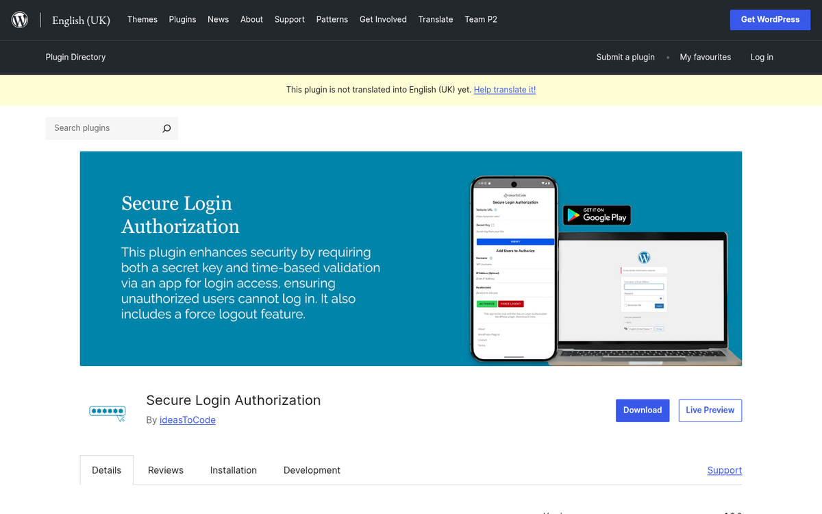
Task: Switch to the Installation tab
Action: click(233, 470)
